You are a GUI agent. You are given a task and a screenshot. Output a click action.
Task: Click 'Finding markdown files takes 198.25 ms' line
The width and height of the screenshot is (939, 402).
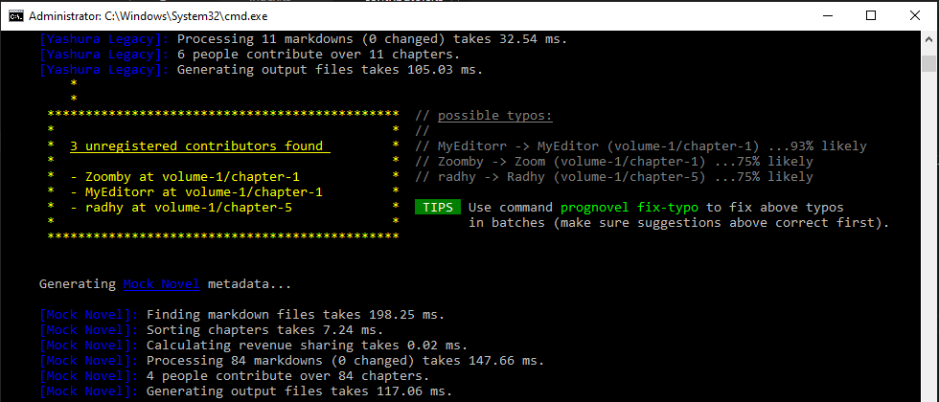(x=241, y=315)
